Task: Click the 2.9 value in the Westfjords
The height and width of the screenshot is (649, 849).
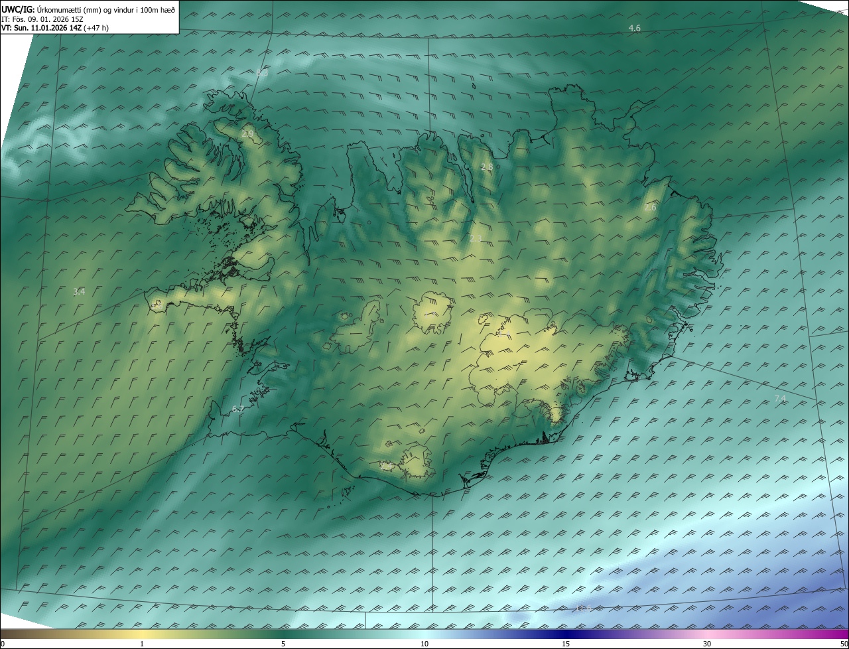Action: [247, 134]
